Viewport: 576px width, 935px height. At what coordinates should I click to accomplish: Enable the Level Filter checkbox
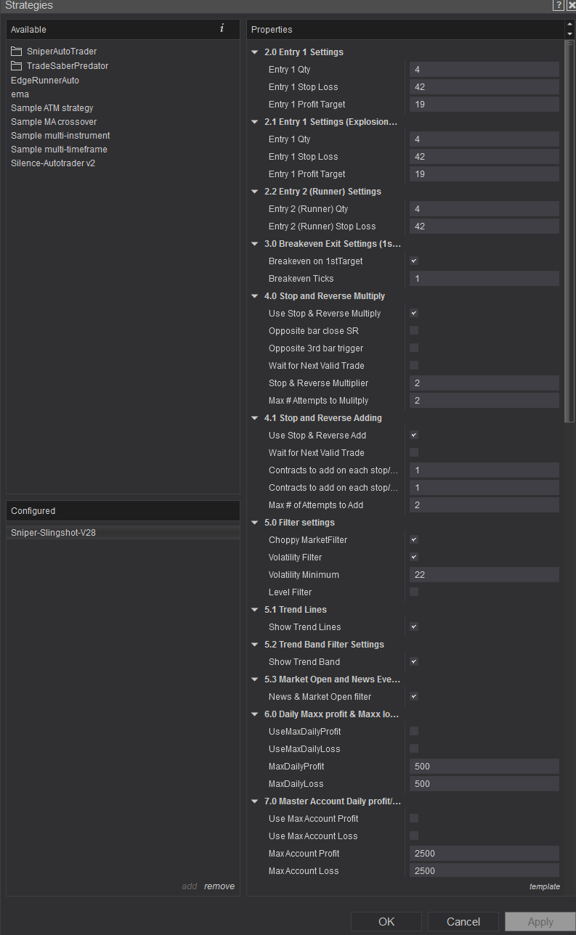(414, 592)
